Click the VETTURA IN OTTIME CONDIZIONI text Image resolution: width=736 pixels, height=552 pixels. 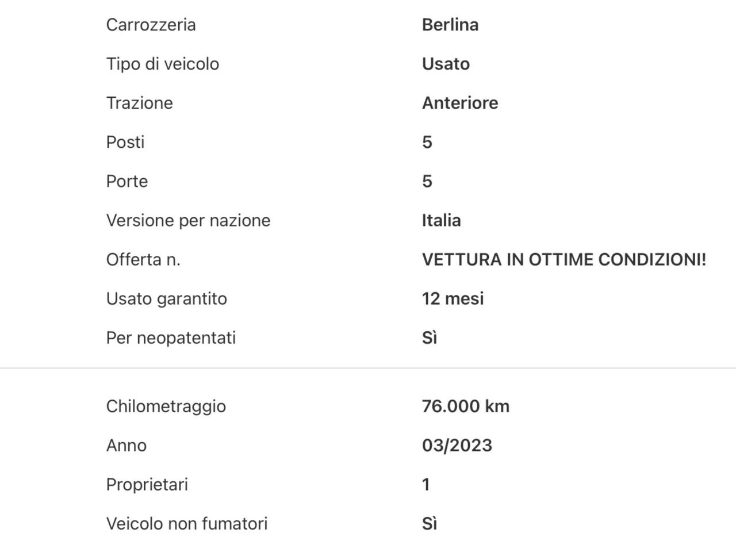[563, 259]
